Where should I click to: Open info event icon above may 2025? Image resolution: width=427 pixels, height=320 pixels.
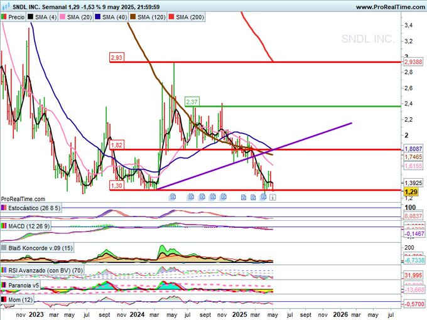click(273, 197)
